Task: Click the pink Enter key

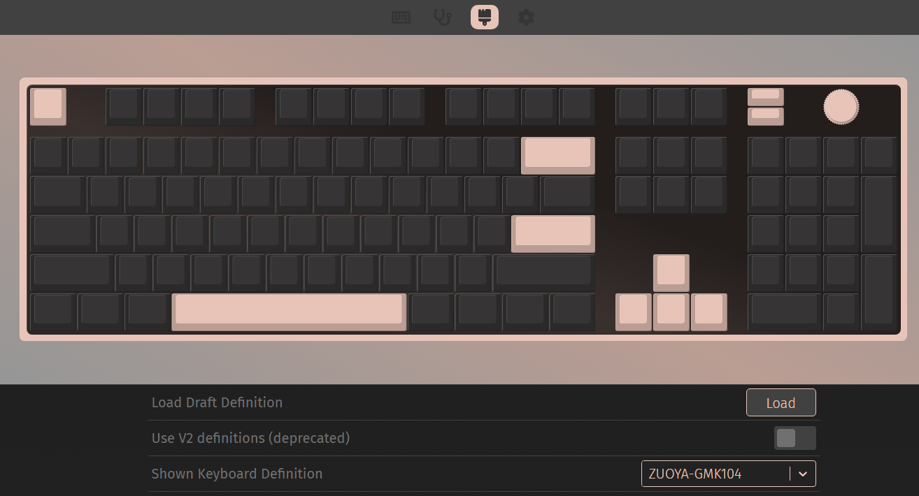Action: [x=553, y=233]
